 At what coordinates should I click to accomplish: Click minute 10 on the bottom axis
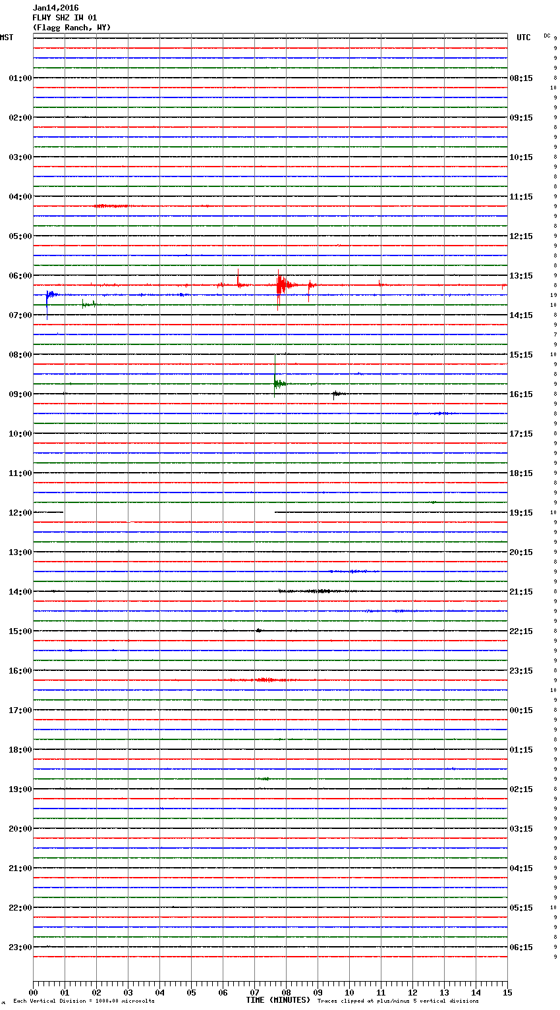[349, 992]
